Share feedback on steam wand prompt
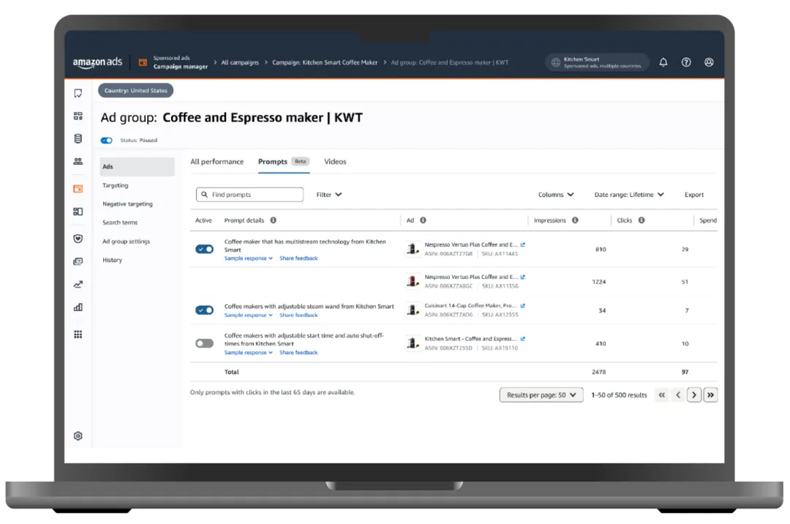Viewport: 790px width, 524px height. point(298,315)
